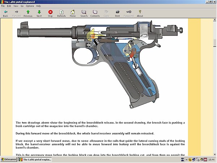Click the red Stop icon

coord(50,12)
